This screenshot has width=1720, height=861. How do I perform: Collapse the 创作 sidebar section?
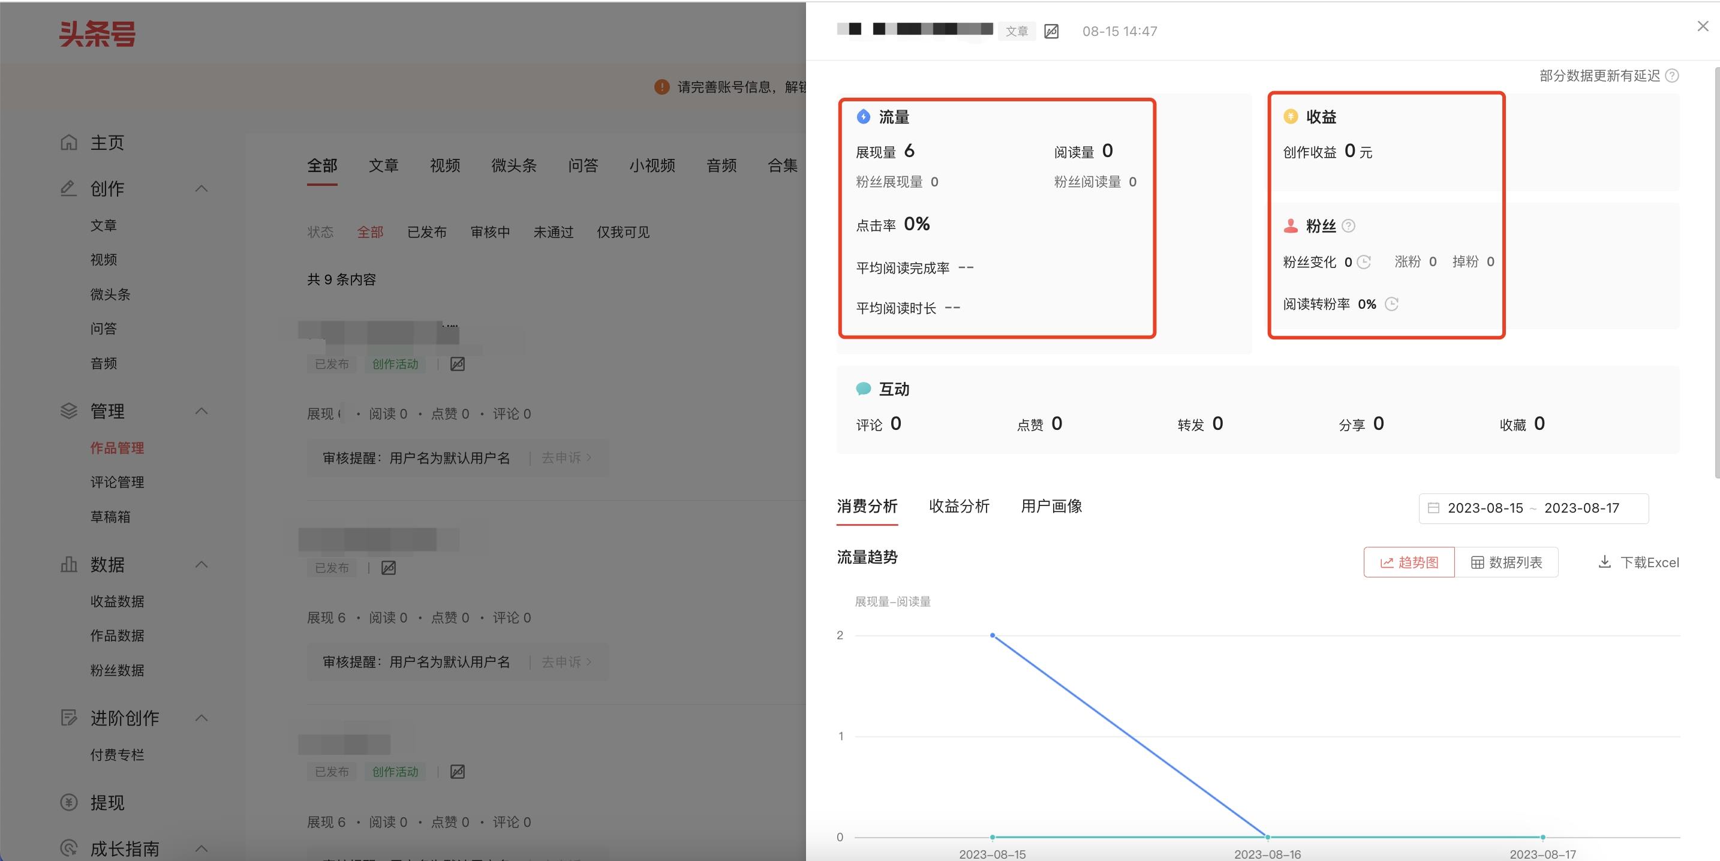tap(201, 189)
